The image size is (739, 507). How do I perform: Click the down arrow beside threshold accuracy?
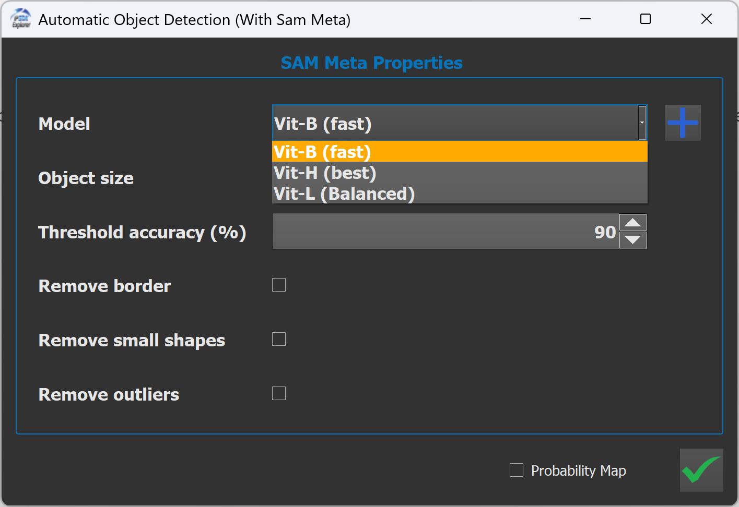(632, 241)
